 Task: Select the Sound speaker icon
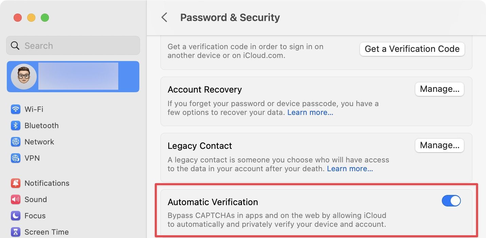[x=16, y=199]
